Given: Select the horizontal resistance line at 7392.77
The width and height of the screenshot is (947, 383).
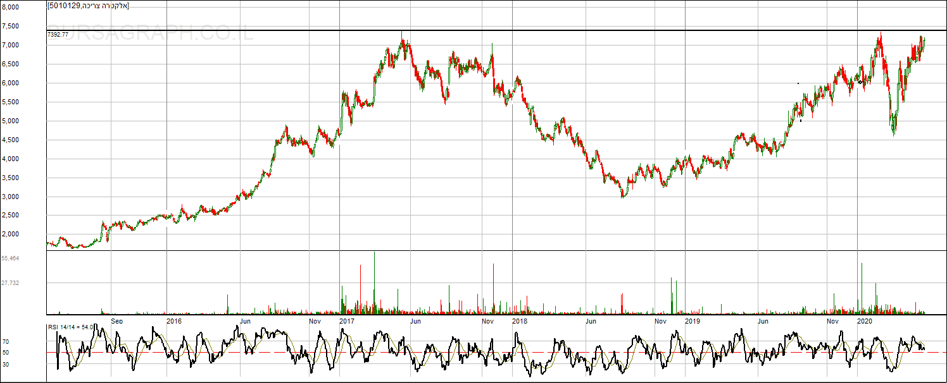Looking at the screenshot, I should (497, 30).
